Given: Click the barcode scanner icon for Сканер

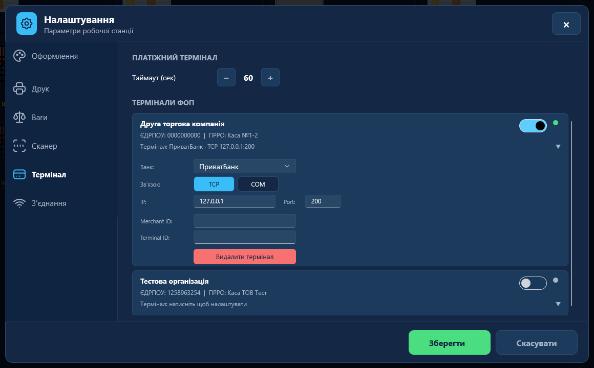Looking at the screenshot, I should (19, 146).
